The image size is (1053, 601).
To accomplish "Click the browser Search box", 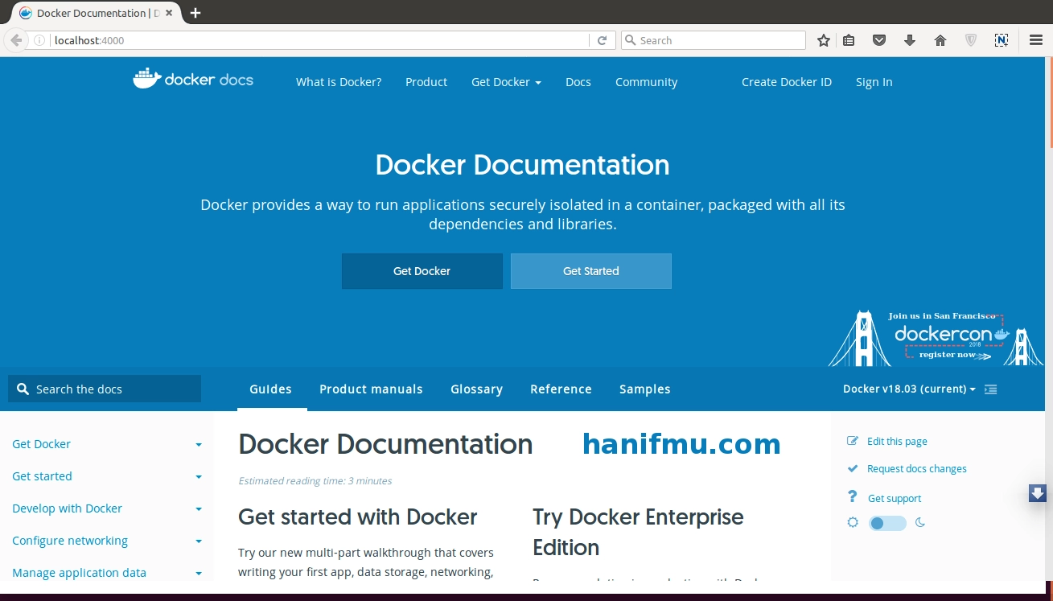I will (714, 40).
